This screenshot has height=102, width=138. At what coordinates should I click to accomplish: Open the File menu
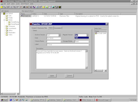[x=5, y=4]
